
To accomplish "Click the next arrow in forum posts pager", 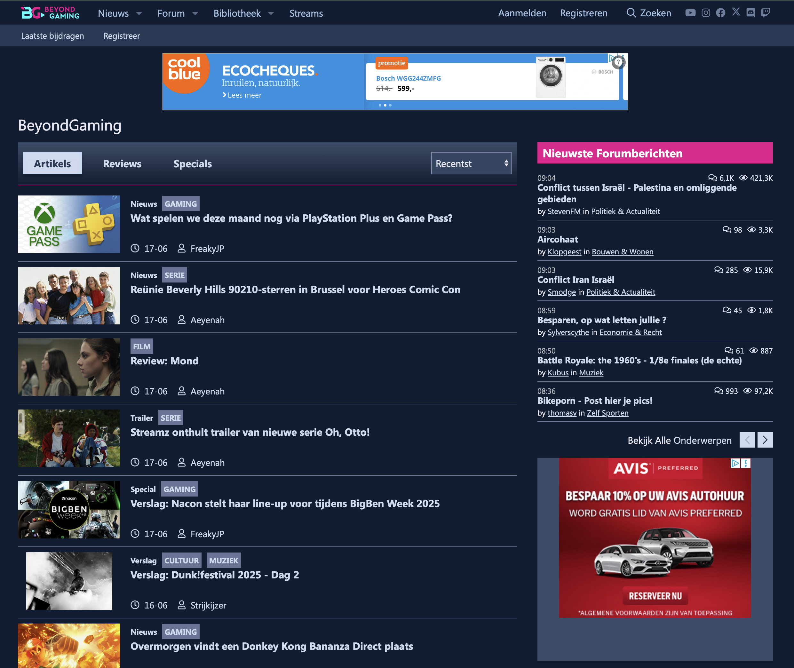I will click(x=765, y=440).
